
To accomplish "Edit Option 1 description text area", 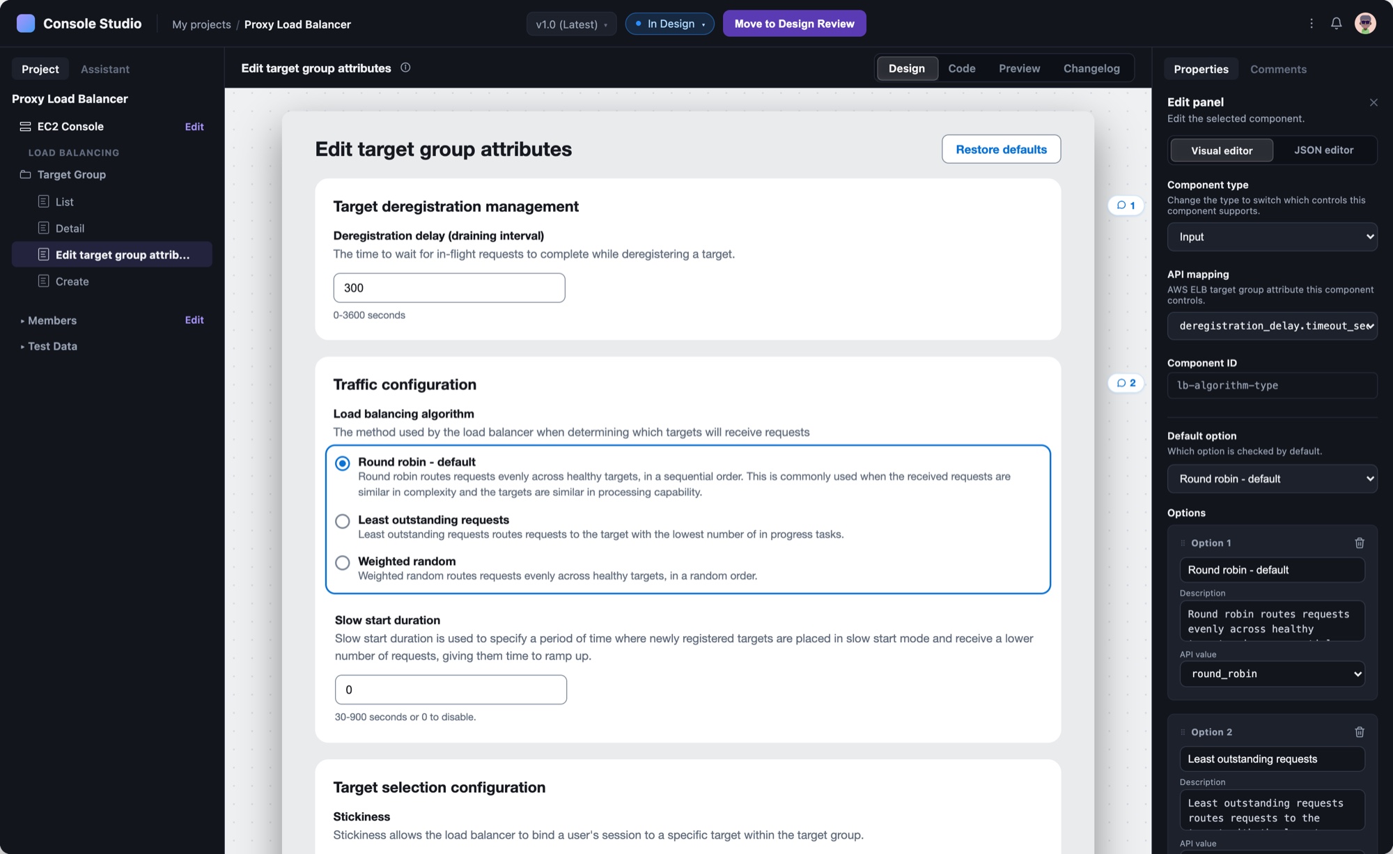I will [1272, 621].
